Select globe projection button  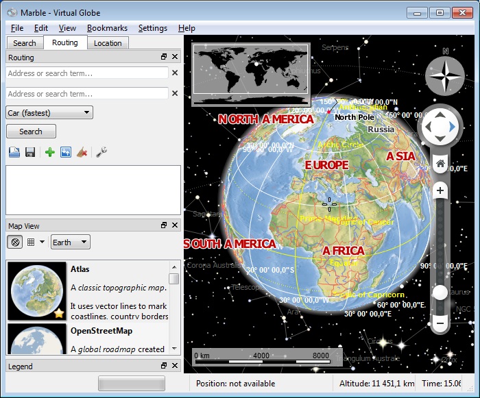14,242
